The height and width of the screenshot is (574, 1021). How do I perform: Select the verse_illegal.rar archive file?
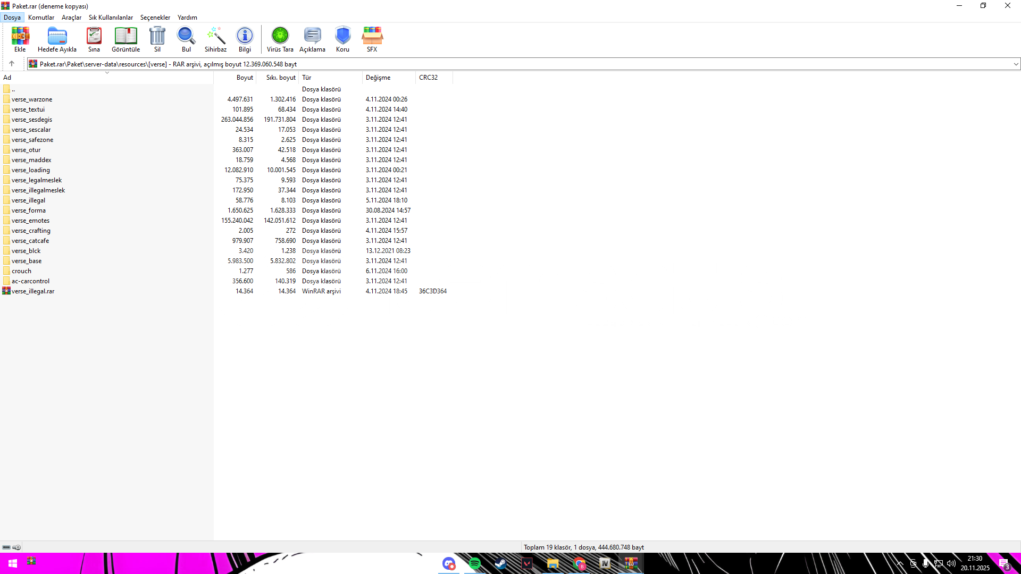33,291
